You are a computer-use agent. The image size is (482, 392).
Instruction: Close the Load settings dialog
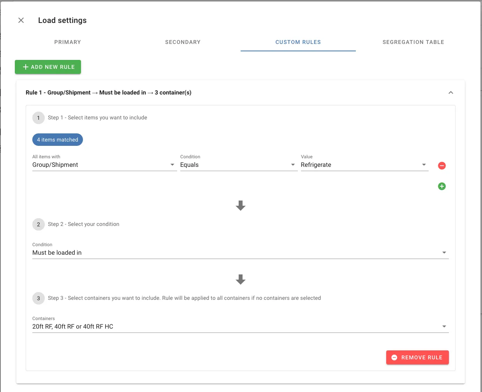21,20
